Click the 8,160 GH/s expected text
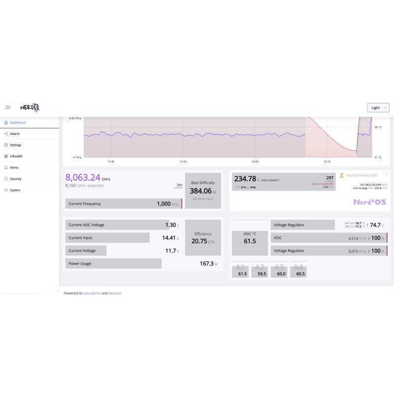 (x=84, y=186)
